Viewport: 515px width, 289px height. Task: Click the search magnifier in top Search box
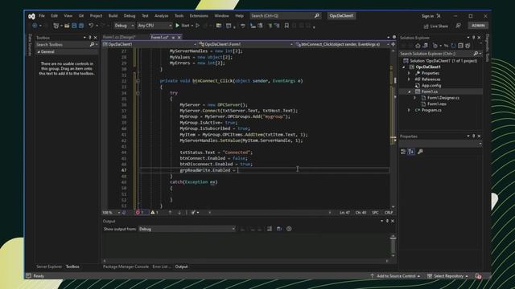click(x=316, y=16)
